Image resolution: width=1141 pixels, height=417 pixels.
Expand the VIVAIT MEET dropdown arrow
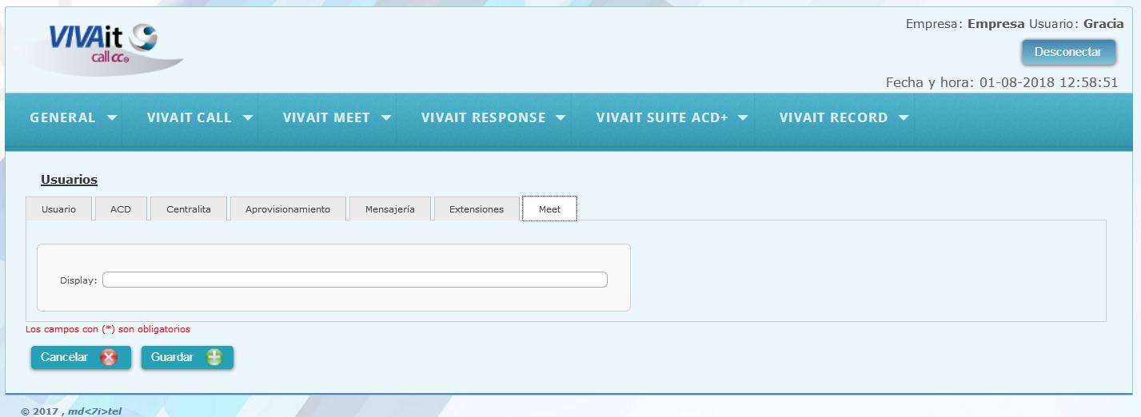[386, 117]
